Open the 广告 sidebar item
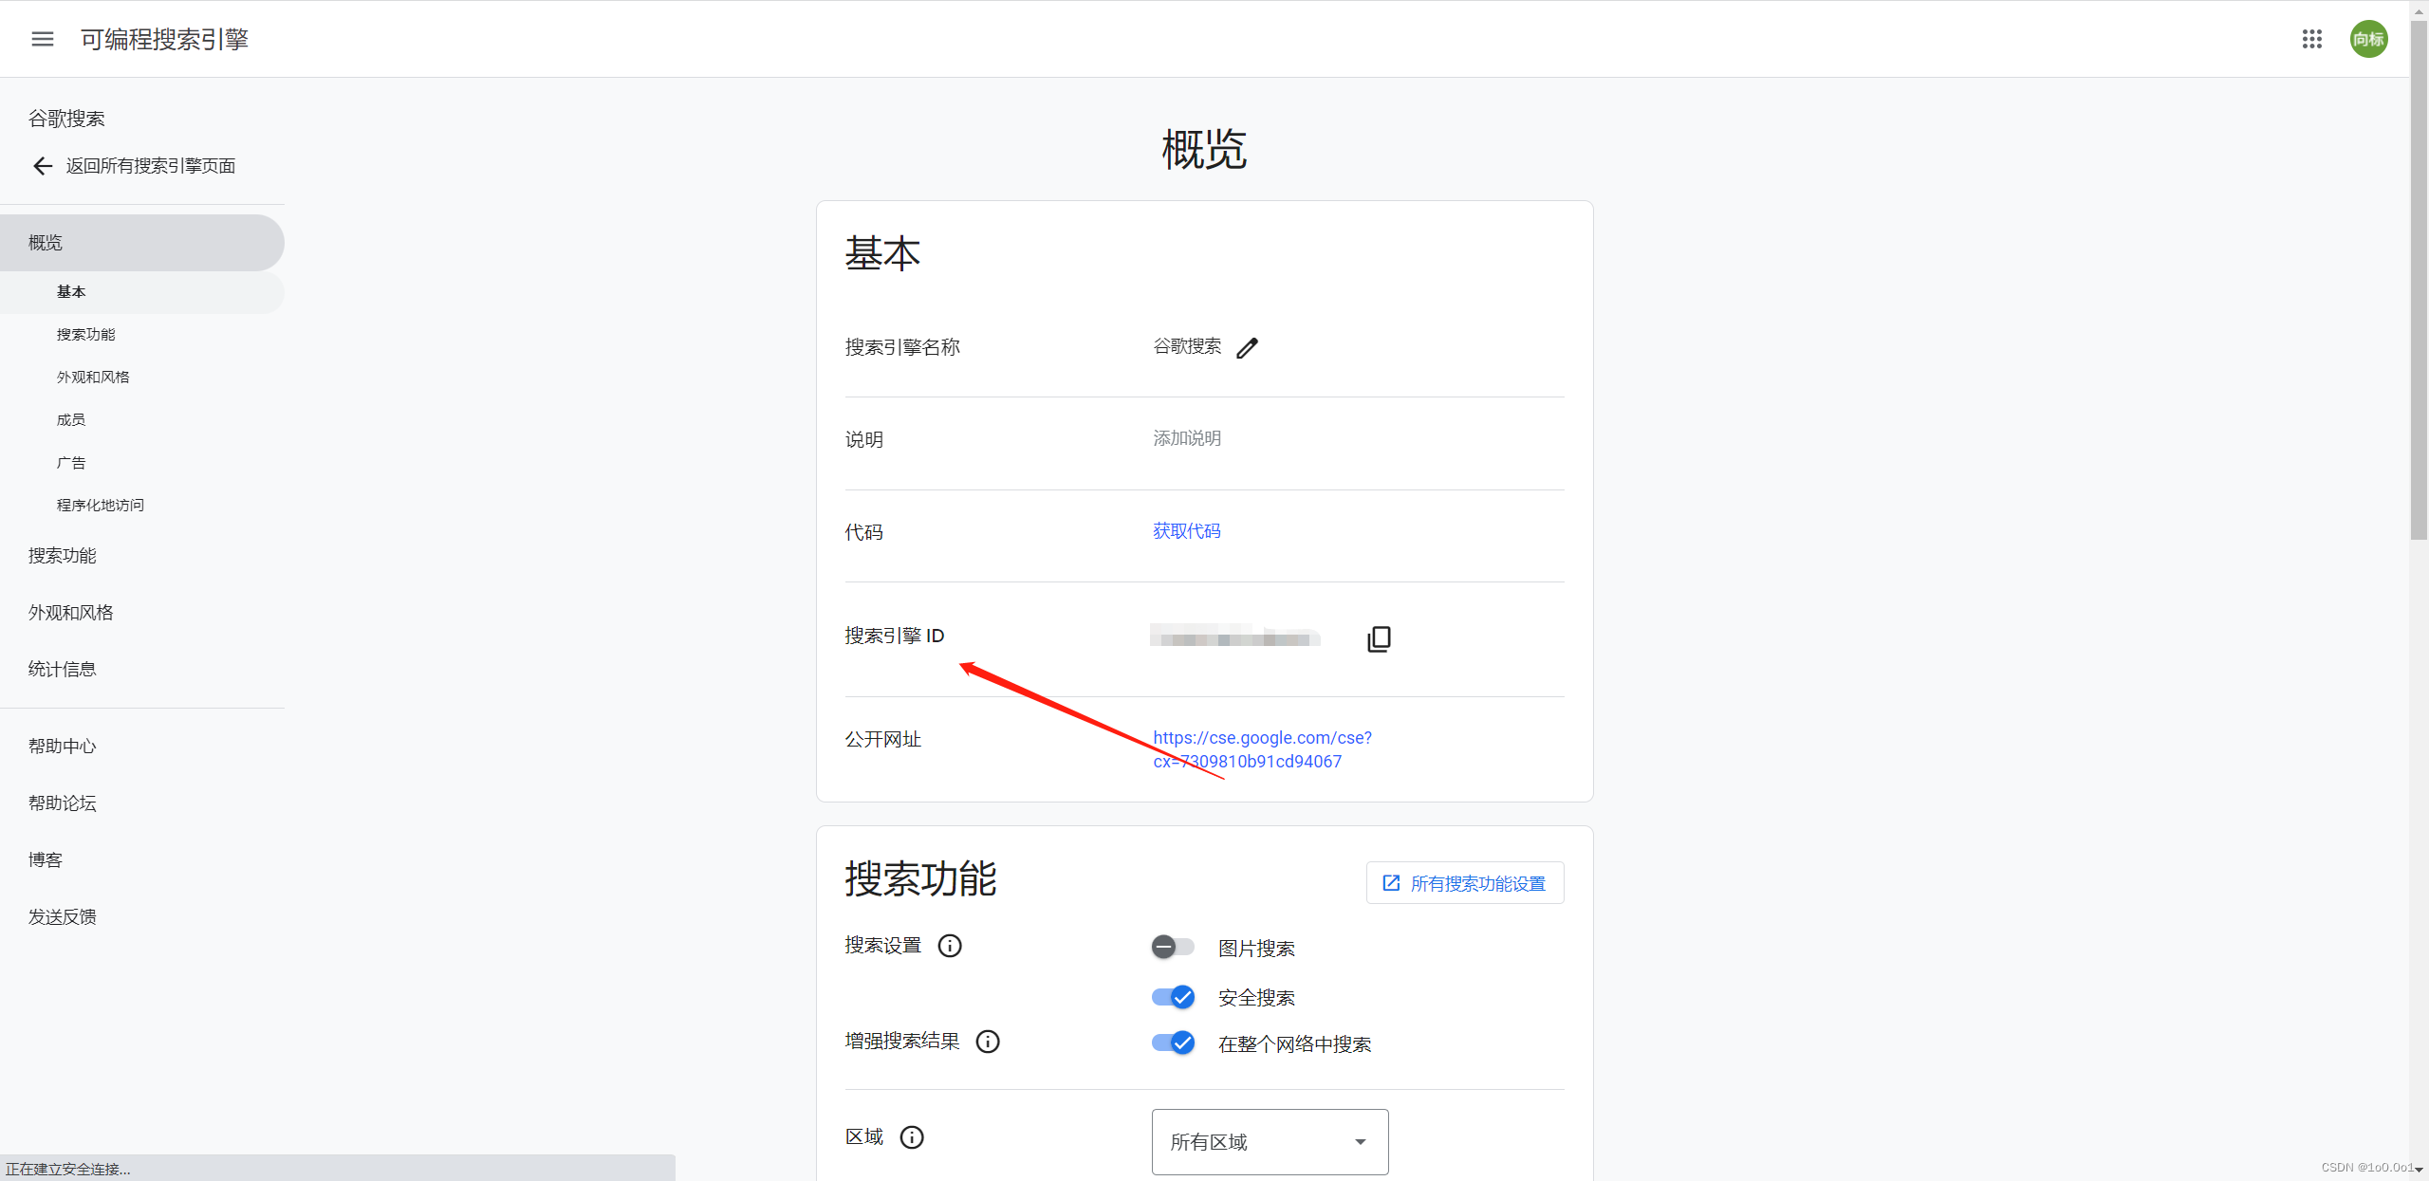The height and width of the screenshot is (1181, 2429). point(71,463)
